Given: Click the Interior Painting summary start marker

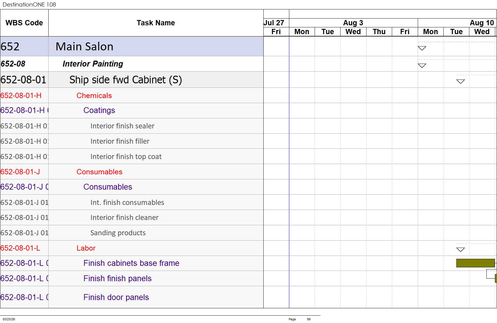Looking at the screenshot, I should click(422, 65).
